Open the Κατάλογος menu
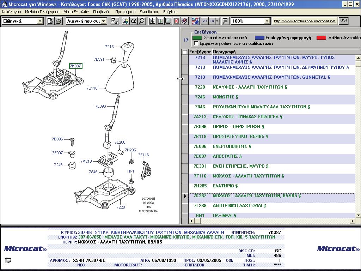 click(x=12, y=12)
